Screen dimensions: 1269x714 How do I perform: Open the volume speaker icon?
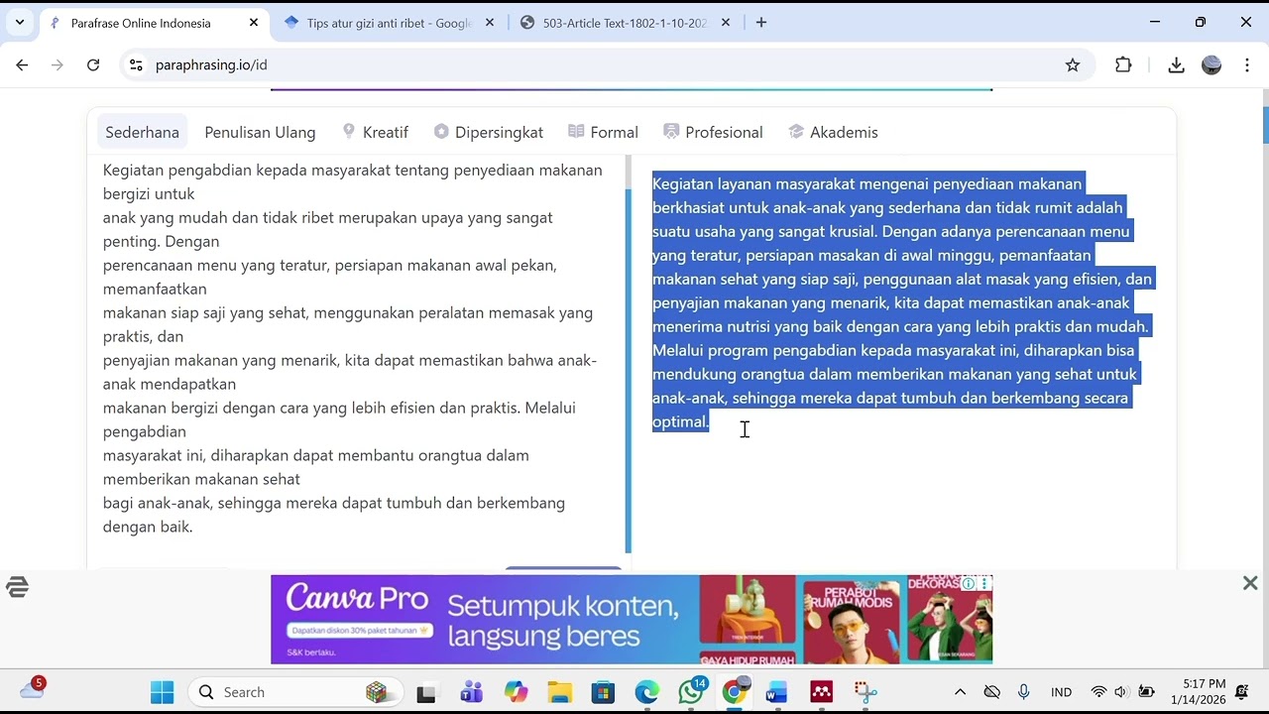click(x=1121, y=692)
